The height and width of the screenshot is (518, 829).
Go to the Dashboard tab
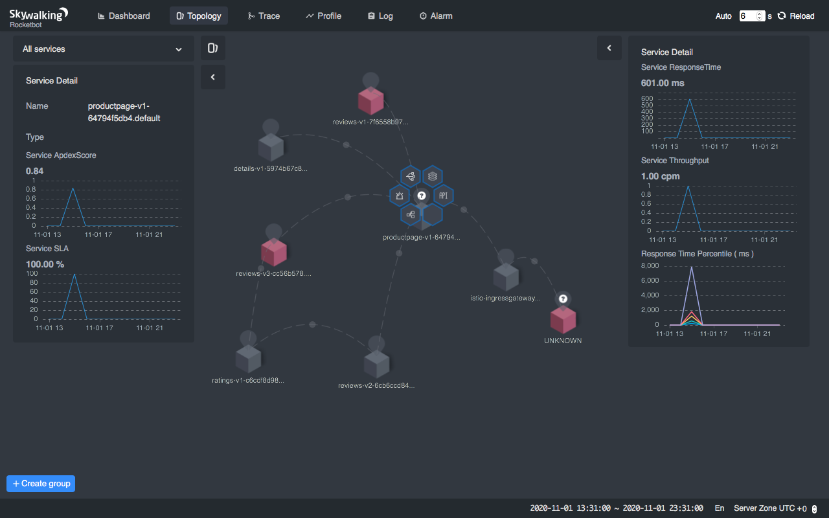[x=124, y=16]
